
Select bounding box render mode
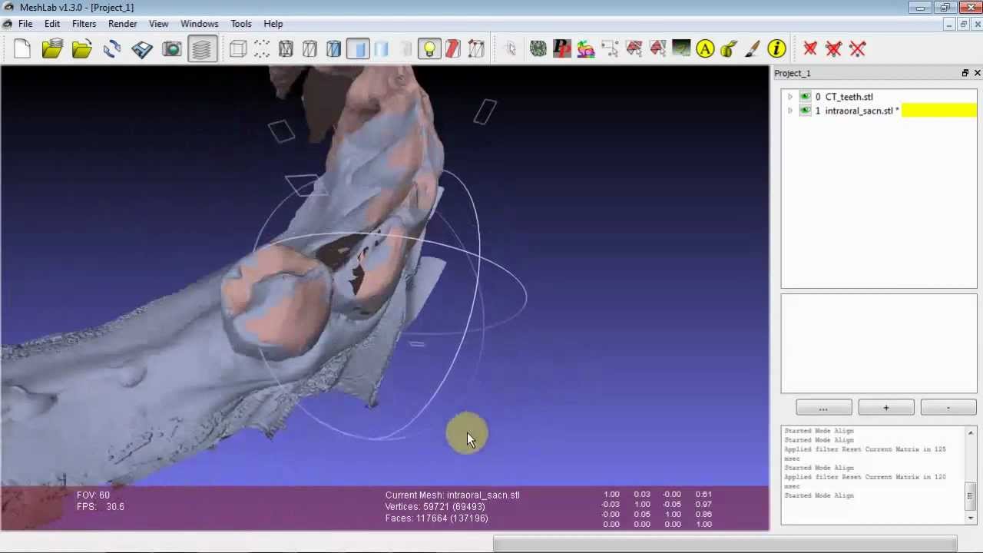(x=238, y=49)
